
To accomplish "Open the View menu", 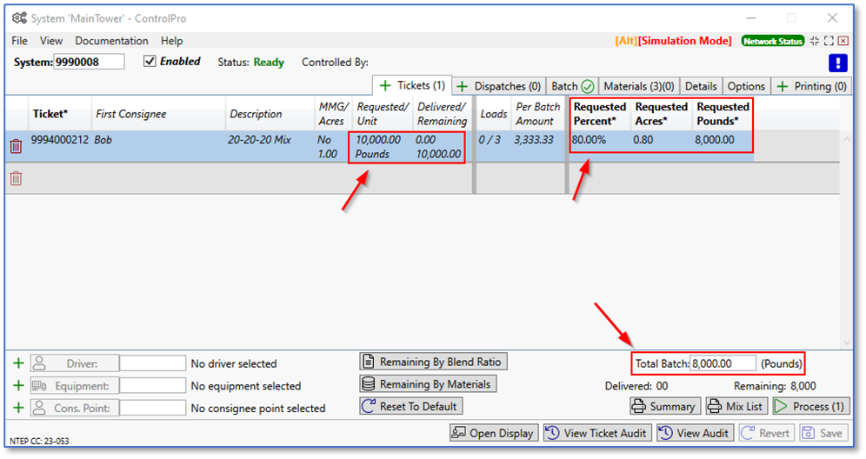I will [51, 41].
